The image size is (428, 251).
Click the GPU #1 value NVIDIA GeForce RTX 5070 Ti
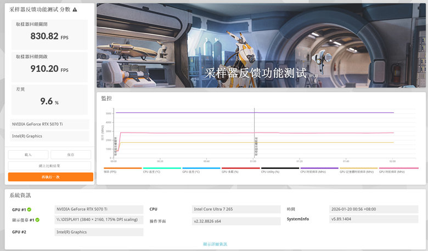(99, 209)
